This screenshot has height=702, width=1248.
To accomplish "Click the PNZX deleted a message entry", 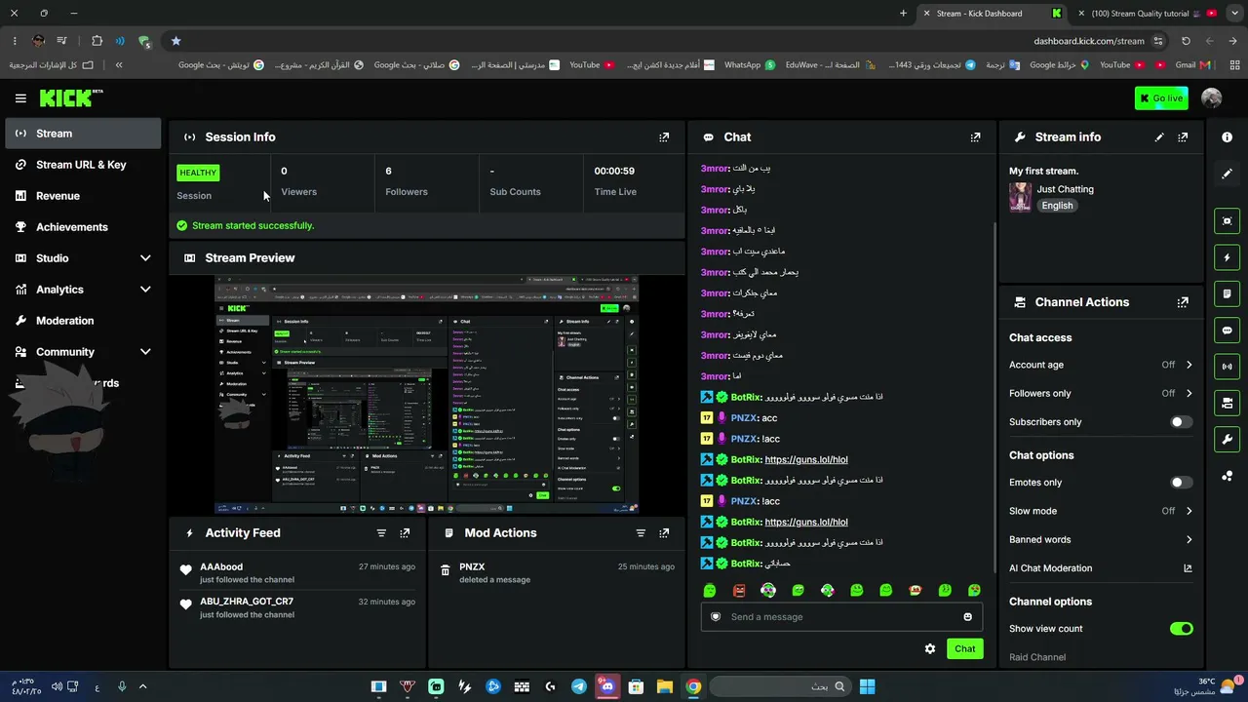I will point(556,572).
